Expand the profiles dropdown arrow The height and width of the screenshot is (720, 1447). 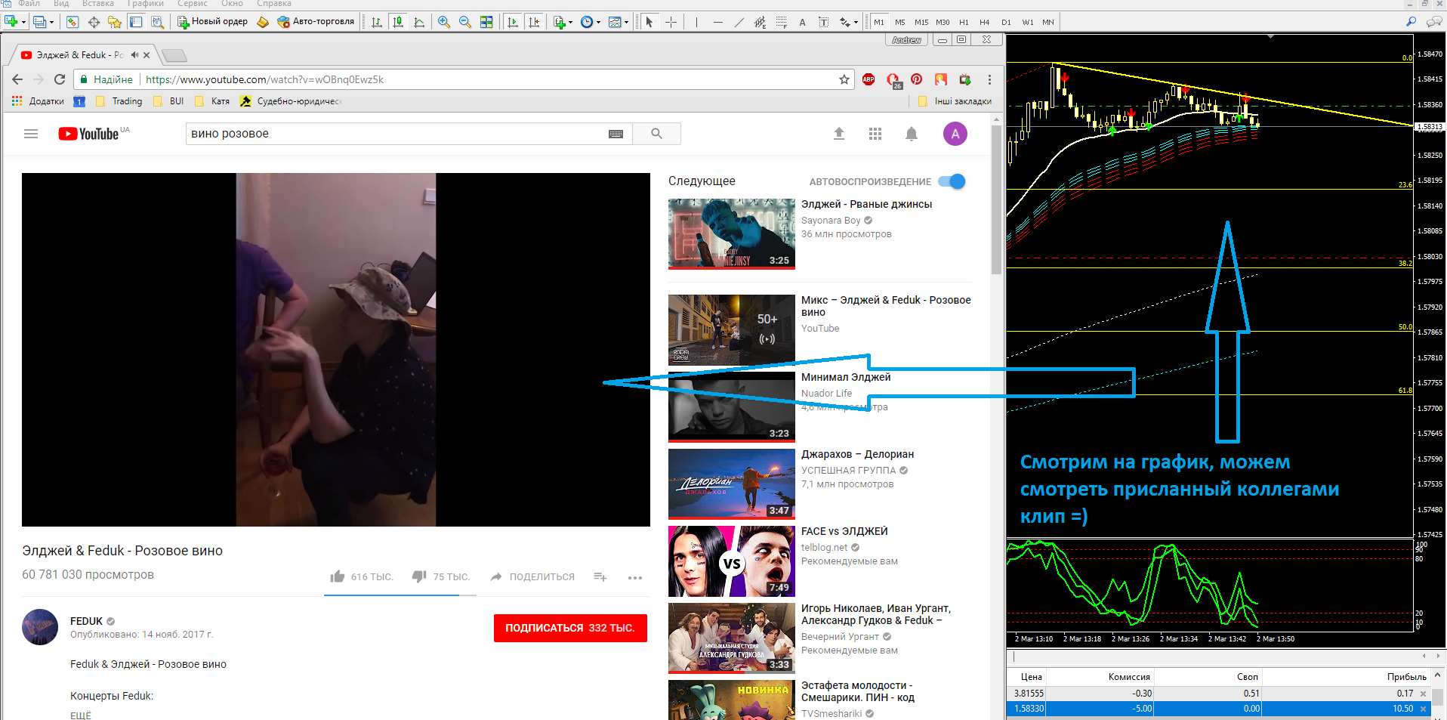click(x=51, y=23)
